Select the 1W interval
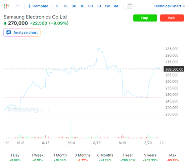Screen dimensions: 186x164 coord(107,6)
